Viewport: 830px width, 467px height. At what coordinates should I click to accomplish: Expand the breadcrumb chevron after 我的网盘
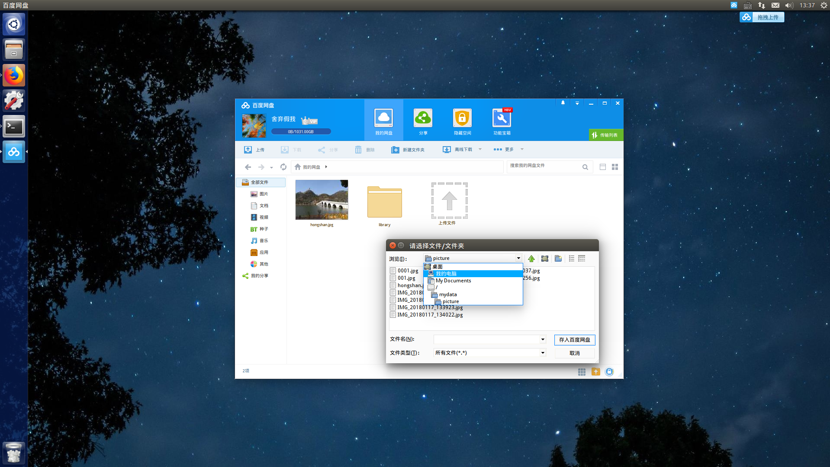[326, 167]
